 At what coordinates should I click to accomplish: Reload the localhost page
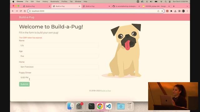(21, 11)
